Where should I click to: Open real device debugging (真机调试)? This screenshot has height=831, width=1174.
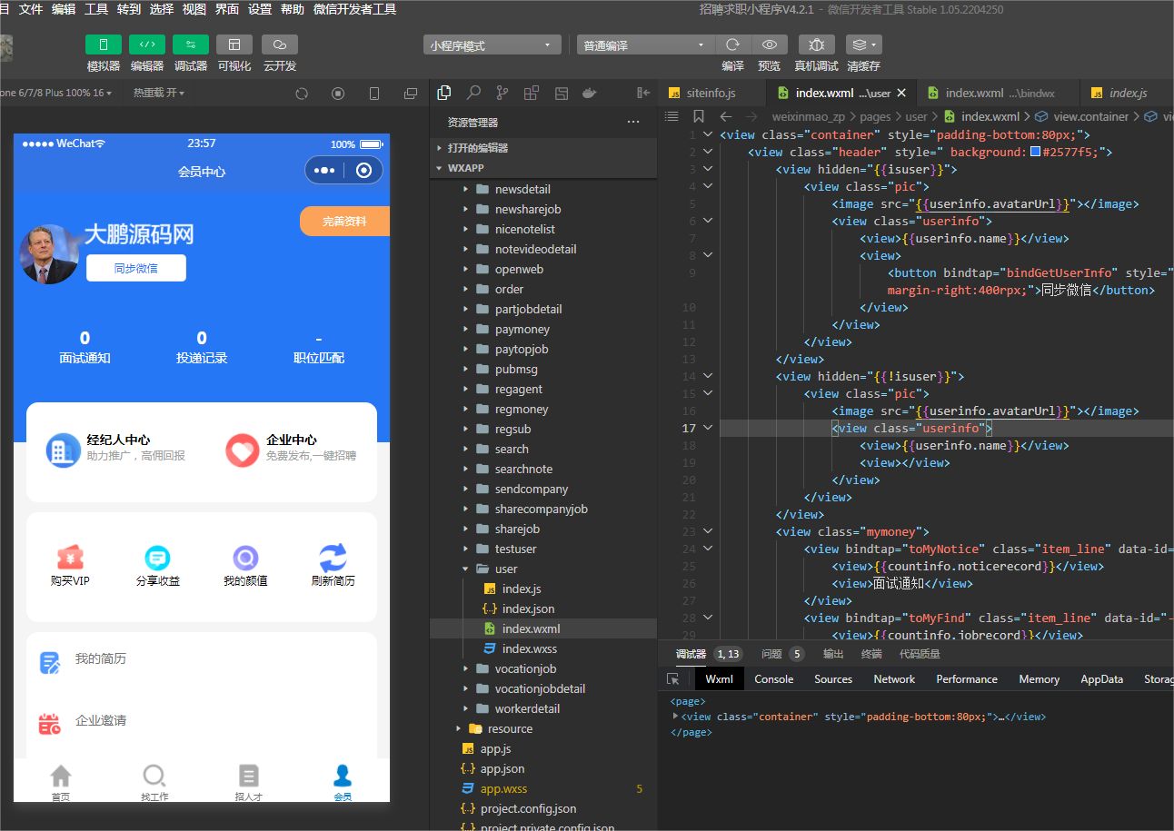pos(816,45)
